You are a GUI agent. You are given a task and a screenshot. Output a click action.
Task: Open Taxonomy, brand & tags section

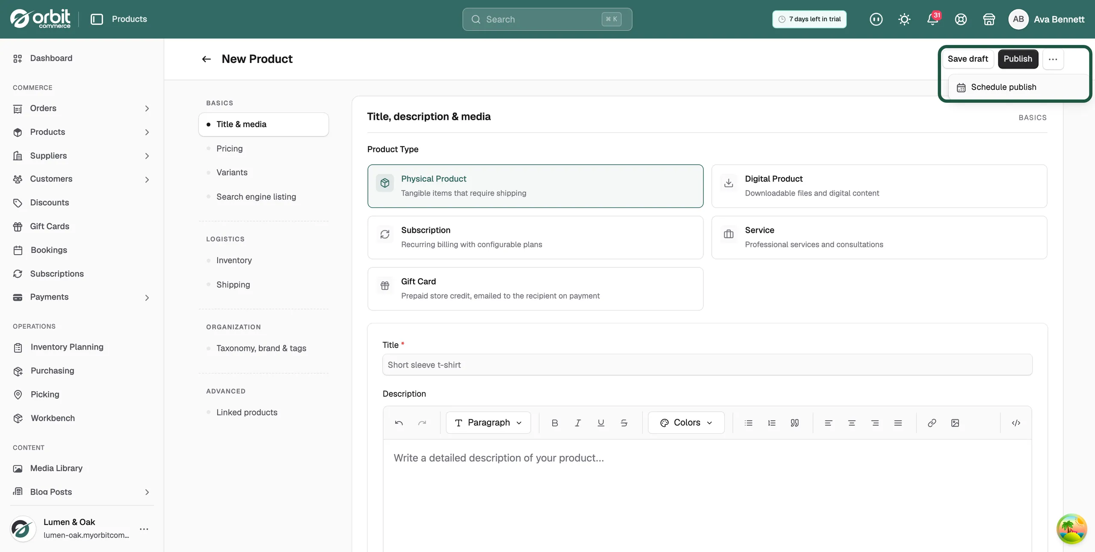pos(263,348)
